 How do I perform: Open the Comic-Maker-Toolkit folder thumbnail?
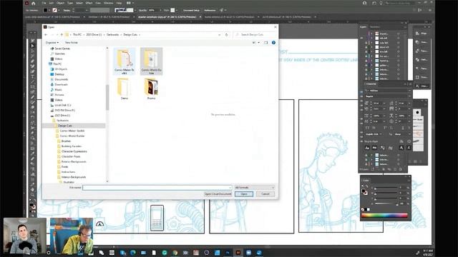[125, 61]
